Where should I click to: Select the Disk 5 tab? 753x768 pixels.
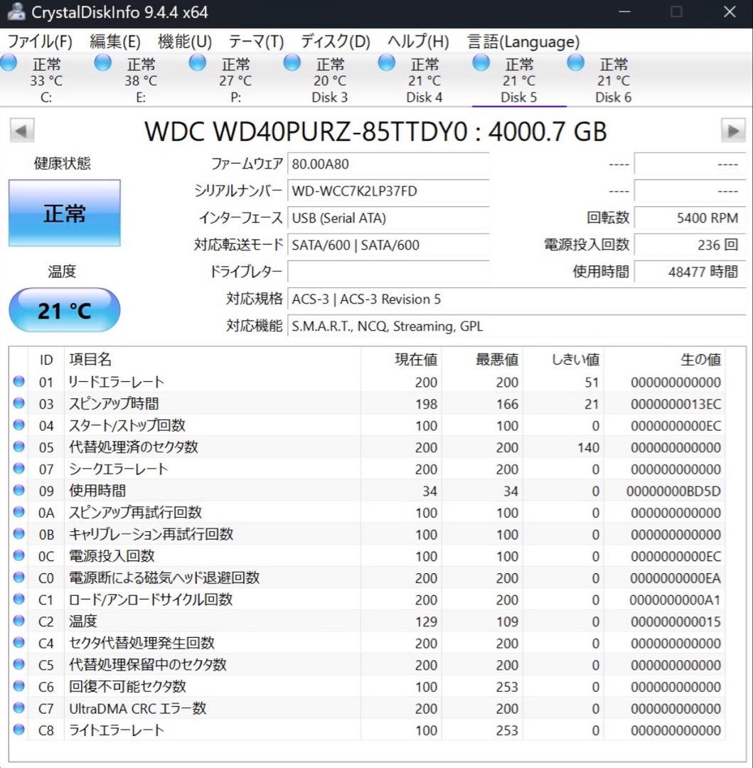point(519,80)
